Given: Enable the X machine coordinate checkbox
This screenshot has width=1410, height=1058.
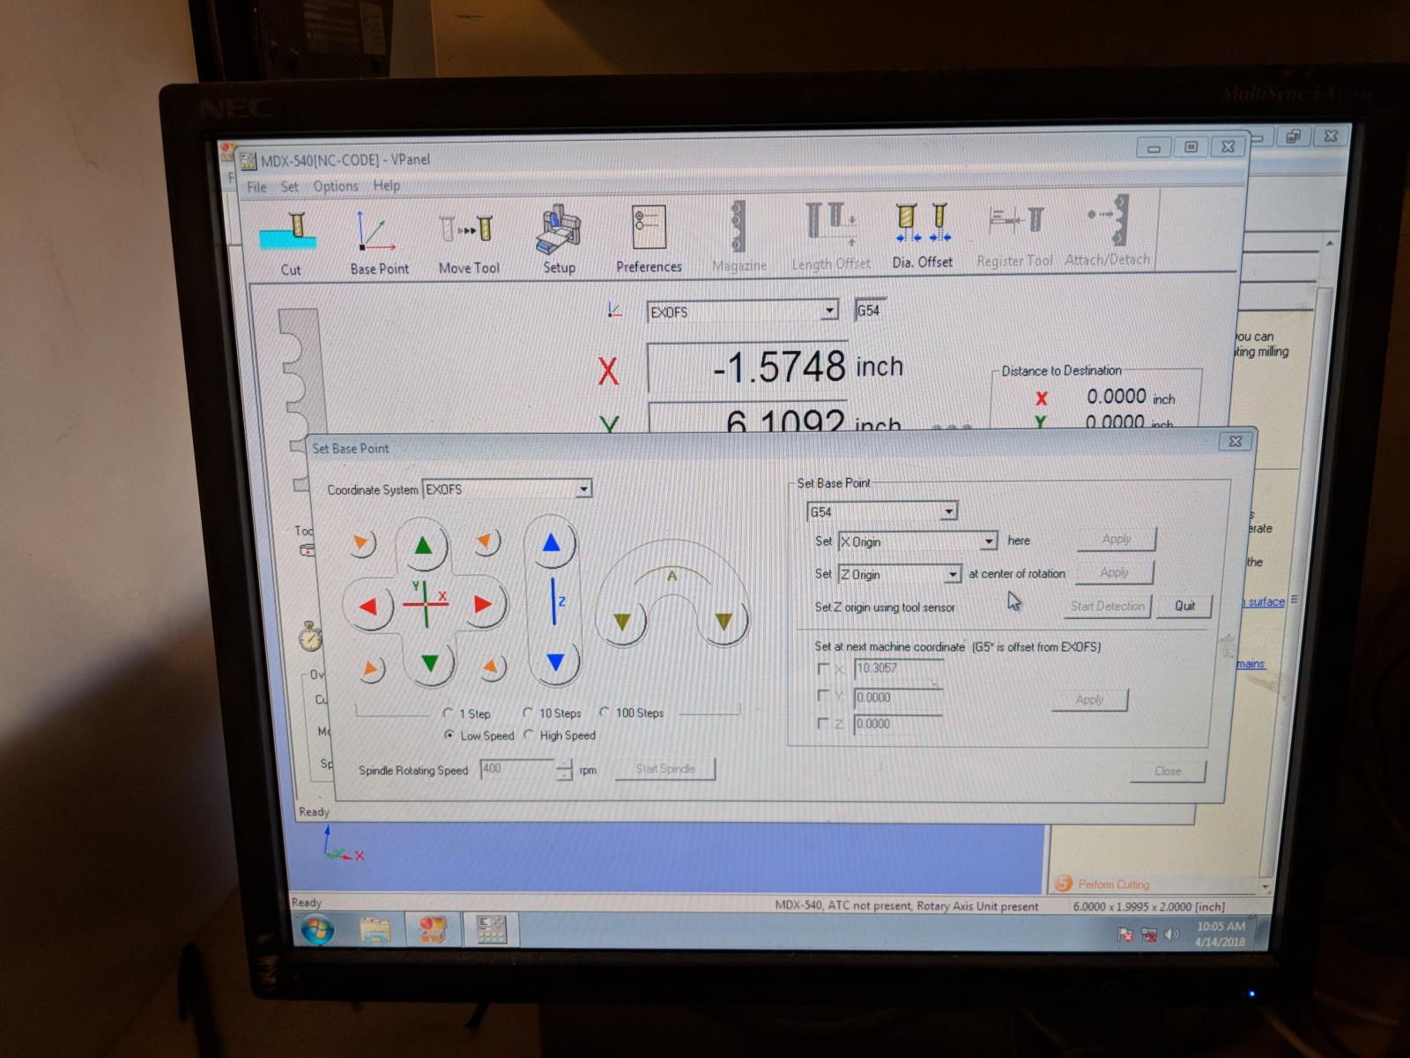Looking at the screenshot, I should pyautogui.click(x=823, y=668).
